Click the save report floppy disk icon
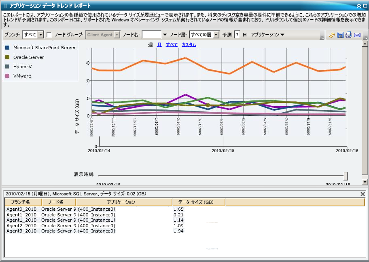Viewport: 369px width, 262px height. 340,35
